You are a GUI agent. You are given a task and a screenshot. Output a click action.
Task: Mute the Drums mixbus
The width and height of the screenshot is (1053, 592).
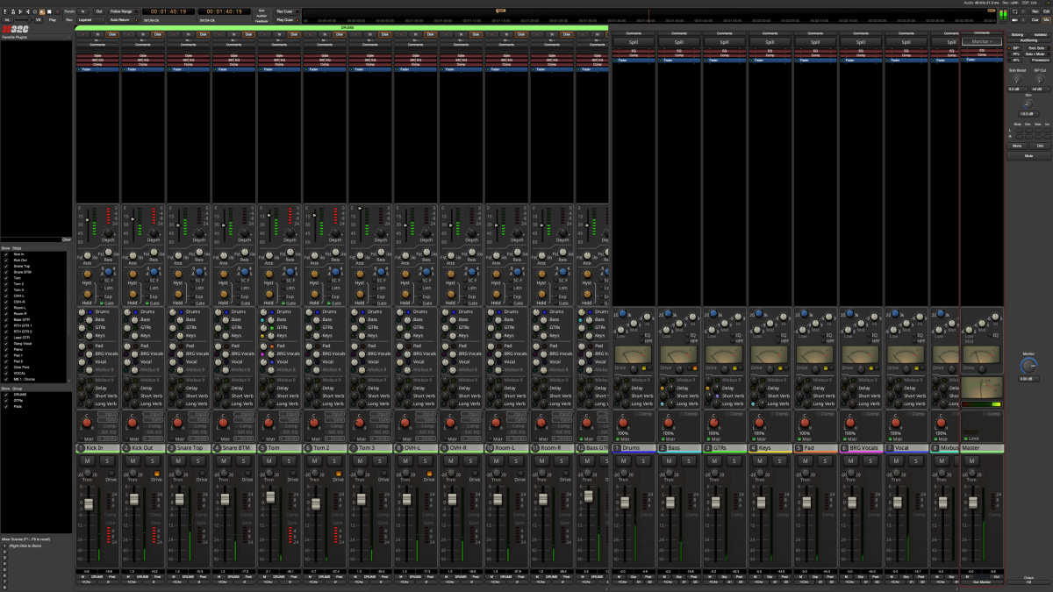pyautogui.click(x=623, y=460)
